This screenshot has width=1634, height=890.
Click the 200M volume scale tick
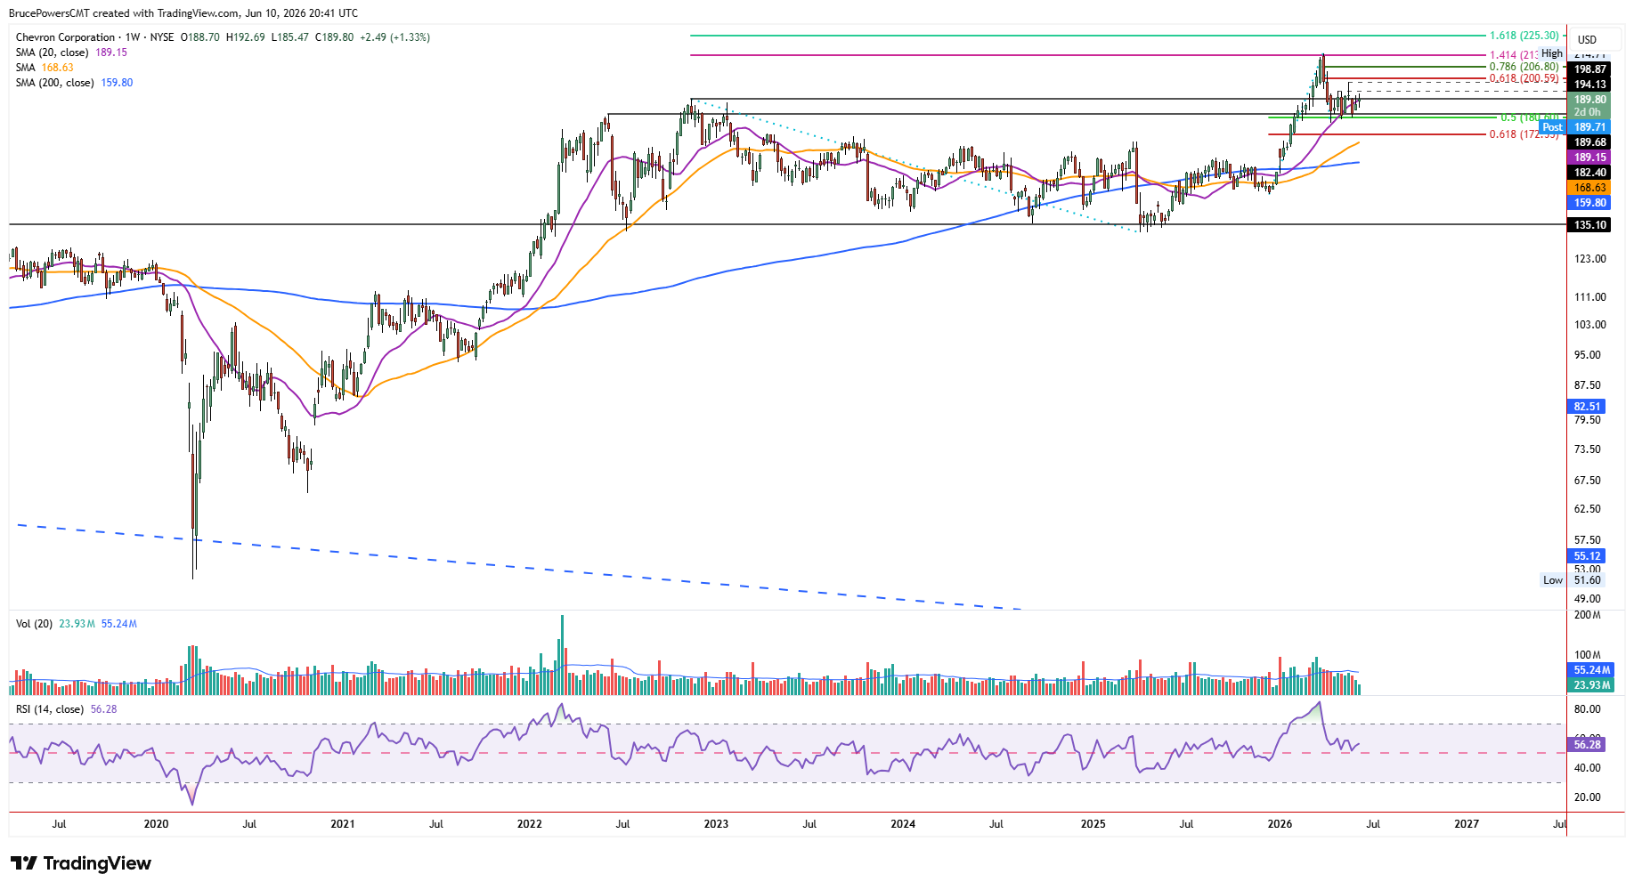tap(1587, 615)
